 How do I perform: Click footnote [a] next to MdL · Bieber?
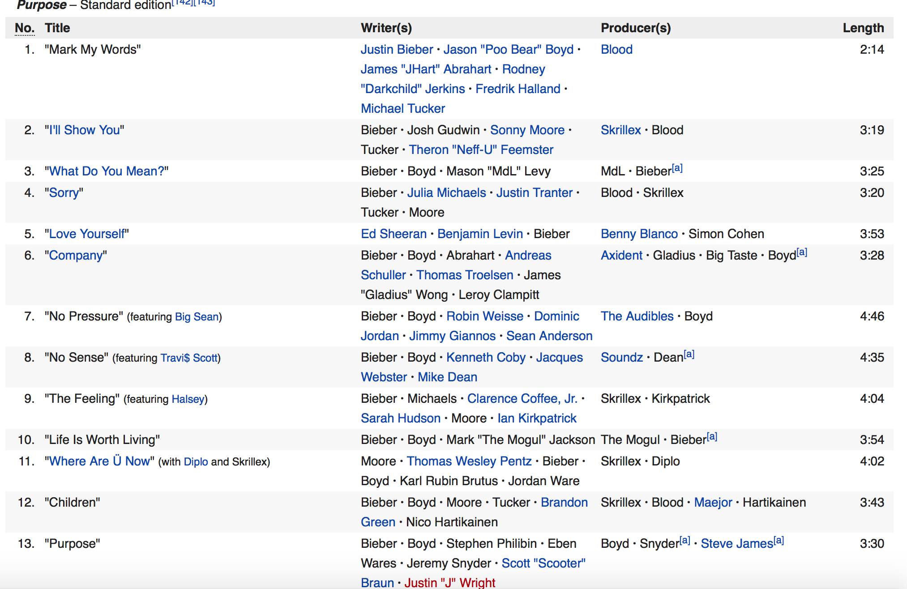click(x=677, y=168)
